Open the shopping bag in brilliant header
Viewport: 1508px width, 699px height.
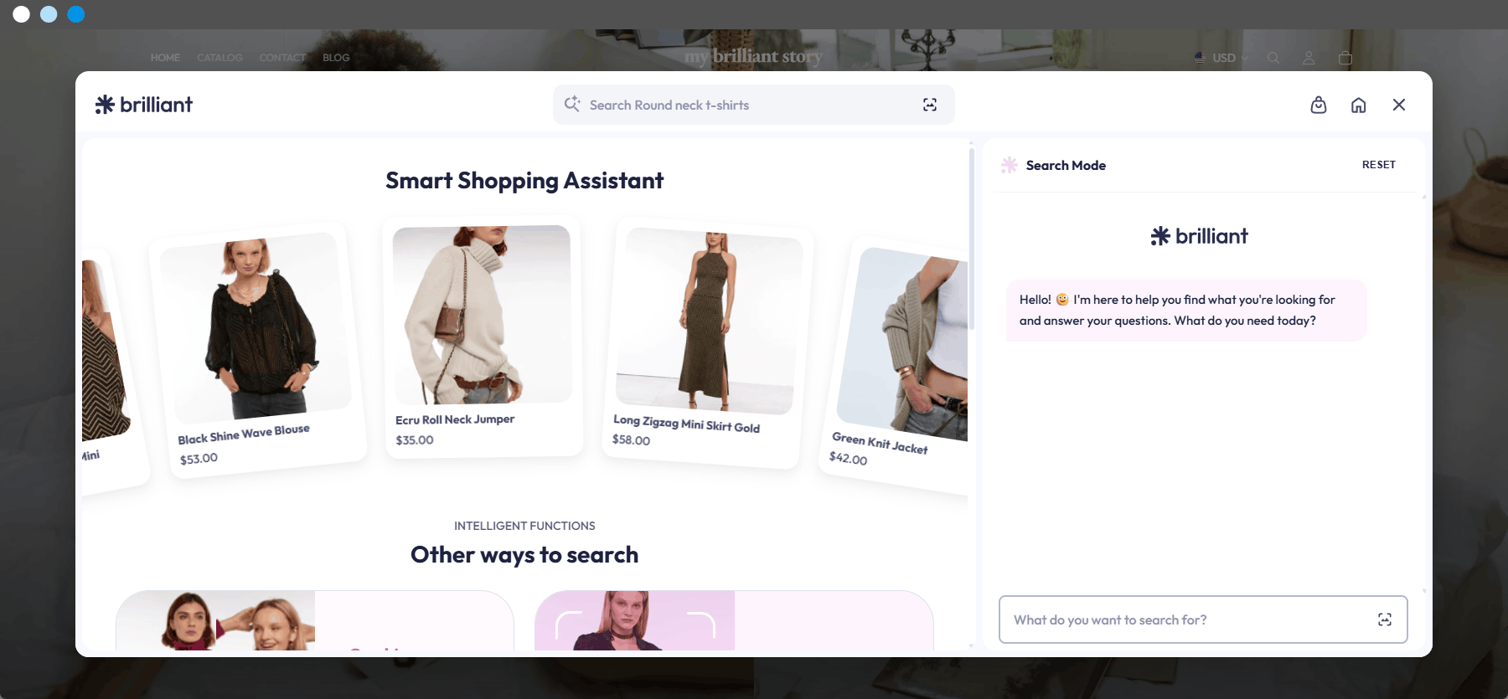1319,105
